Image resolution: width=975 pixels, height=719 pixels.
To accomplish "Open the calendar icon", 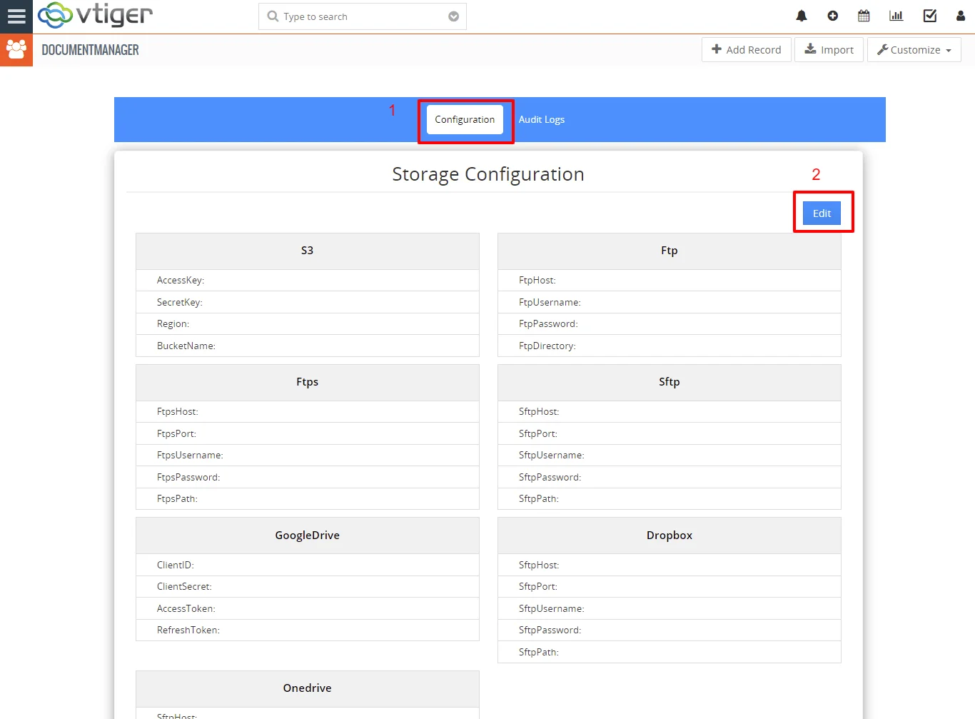I will 864,16.
